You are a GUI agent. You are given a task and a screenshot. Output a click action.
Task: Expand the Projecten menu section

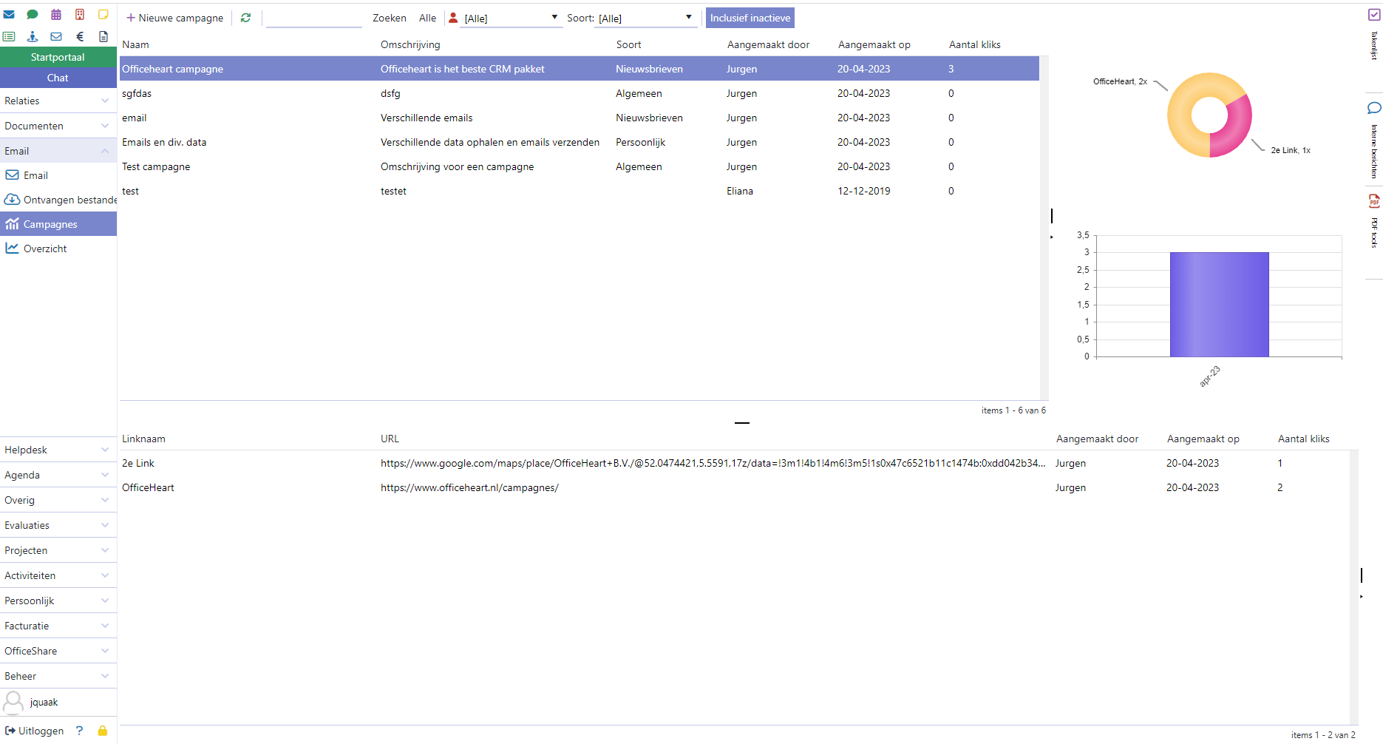[58, 550]
